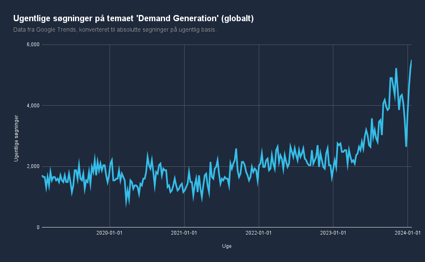
Task: Click the 2023-01-01 x-axis date label
Action: point(333,233)
